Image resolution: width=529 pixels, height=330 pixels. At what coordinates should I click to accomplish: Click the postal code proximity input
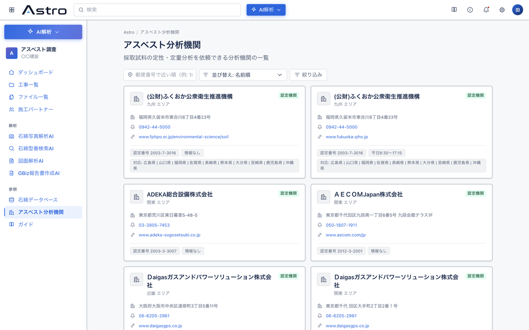160,75
